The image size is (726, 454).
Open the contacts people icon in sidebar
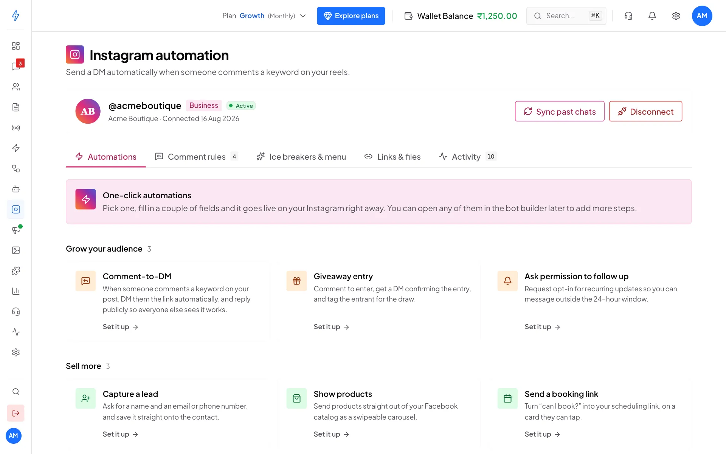[x=16, y=87]
